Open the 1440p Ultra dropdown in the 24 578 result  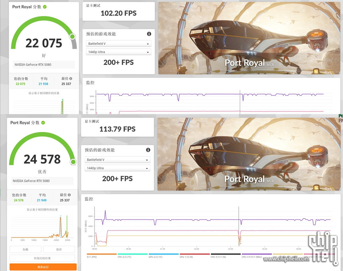pyautogui.click(x=117, y=168)
